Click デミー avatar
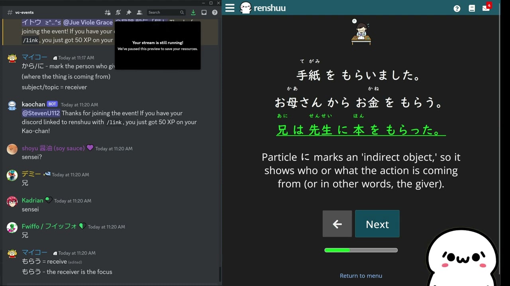 coord(12,176)
